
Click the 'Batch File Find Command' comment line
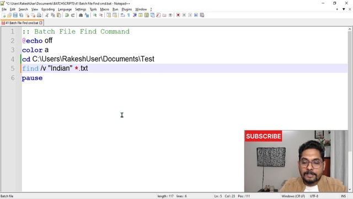[76, 32]
